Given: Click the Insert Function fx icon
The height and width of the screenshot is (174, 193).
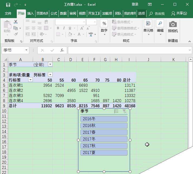Looking at the screenshot, I should (x=62, y=50).
